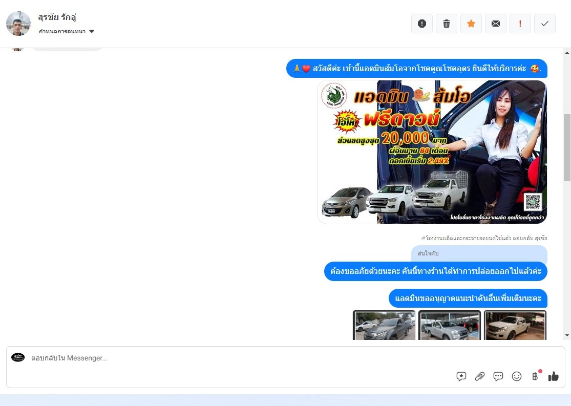Click the chat scrollbar down arrow

coord(567,335)
